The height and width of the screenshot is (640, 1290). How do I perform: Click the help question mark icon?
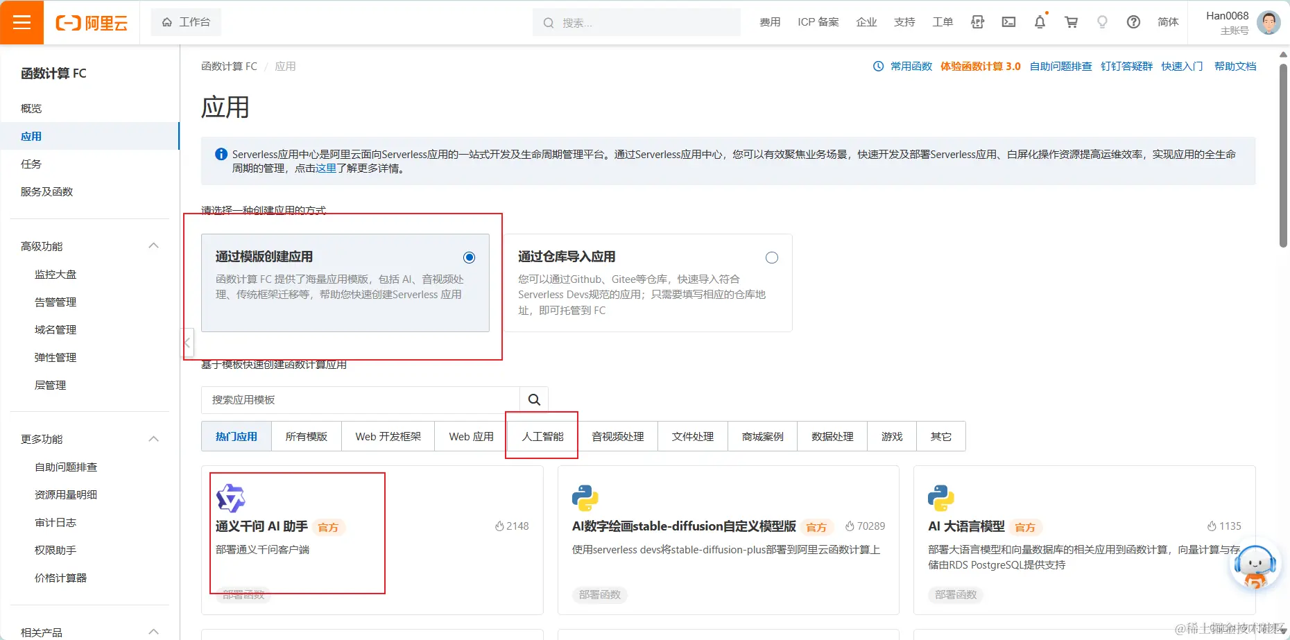click(1133, 21)
